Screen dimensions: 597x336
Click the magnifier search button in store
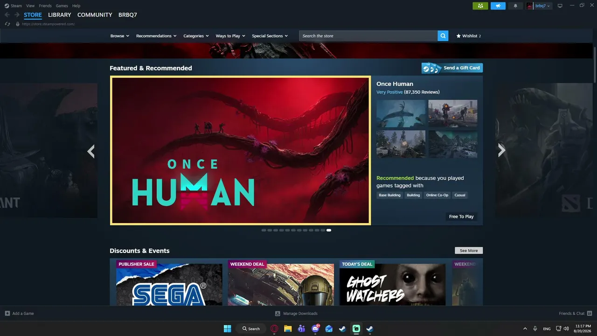[443, 35]
